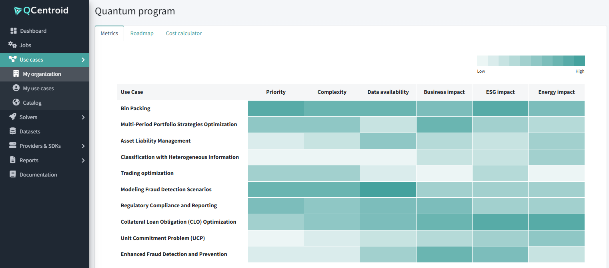Select My organization menu entry
The image size is (609, 268).
point(44,74)
